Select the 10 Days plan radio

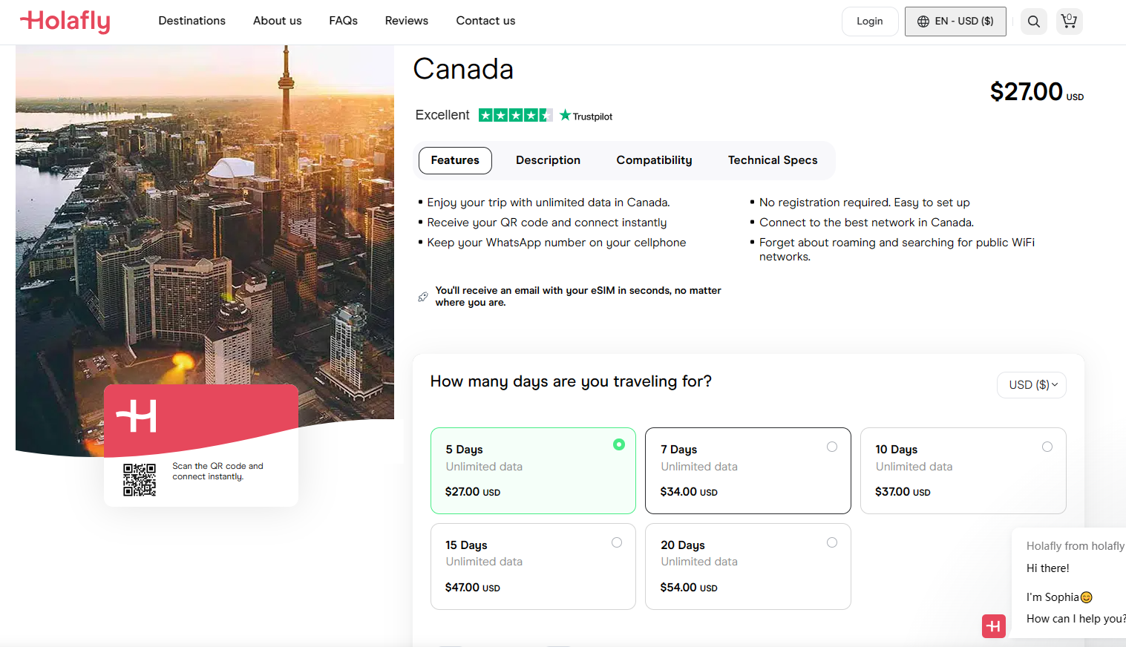1047,447
